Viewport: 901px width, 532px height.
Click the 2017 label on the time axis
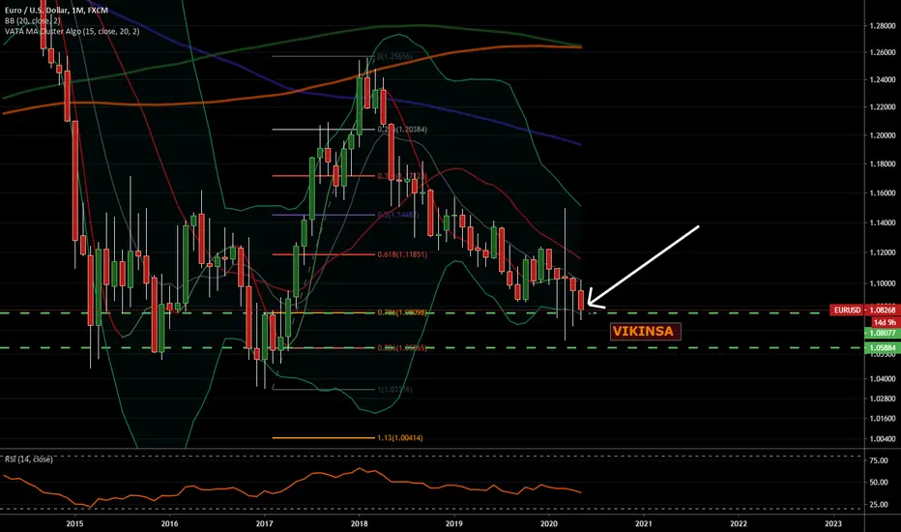[264, 523]
